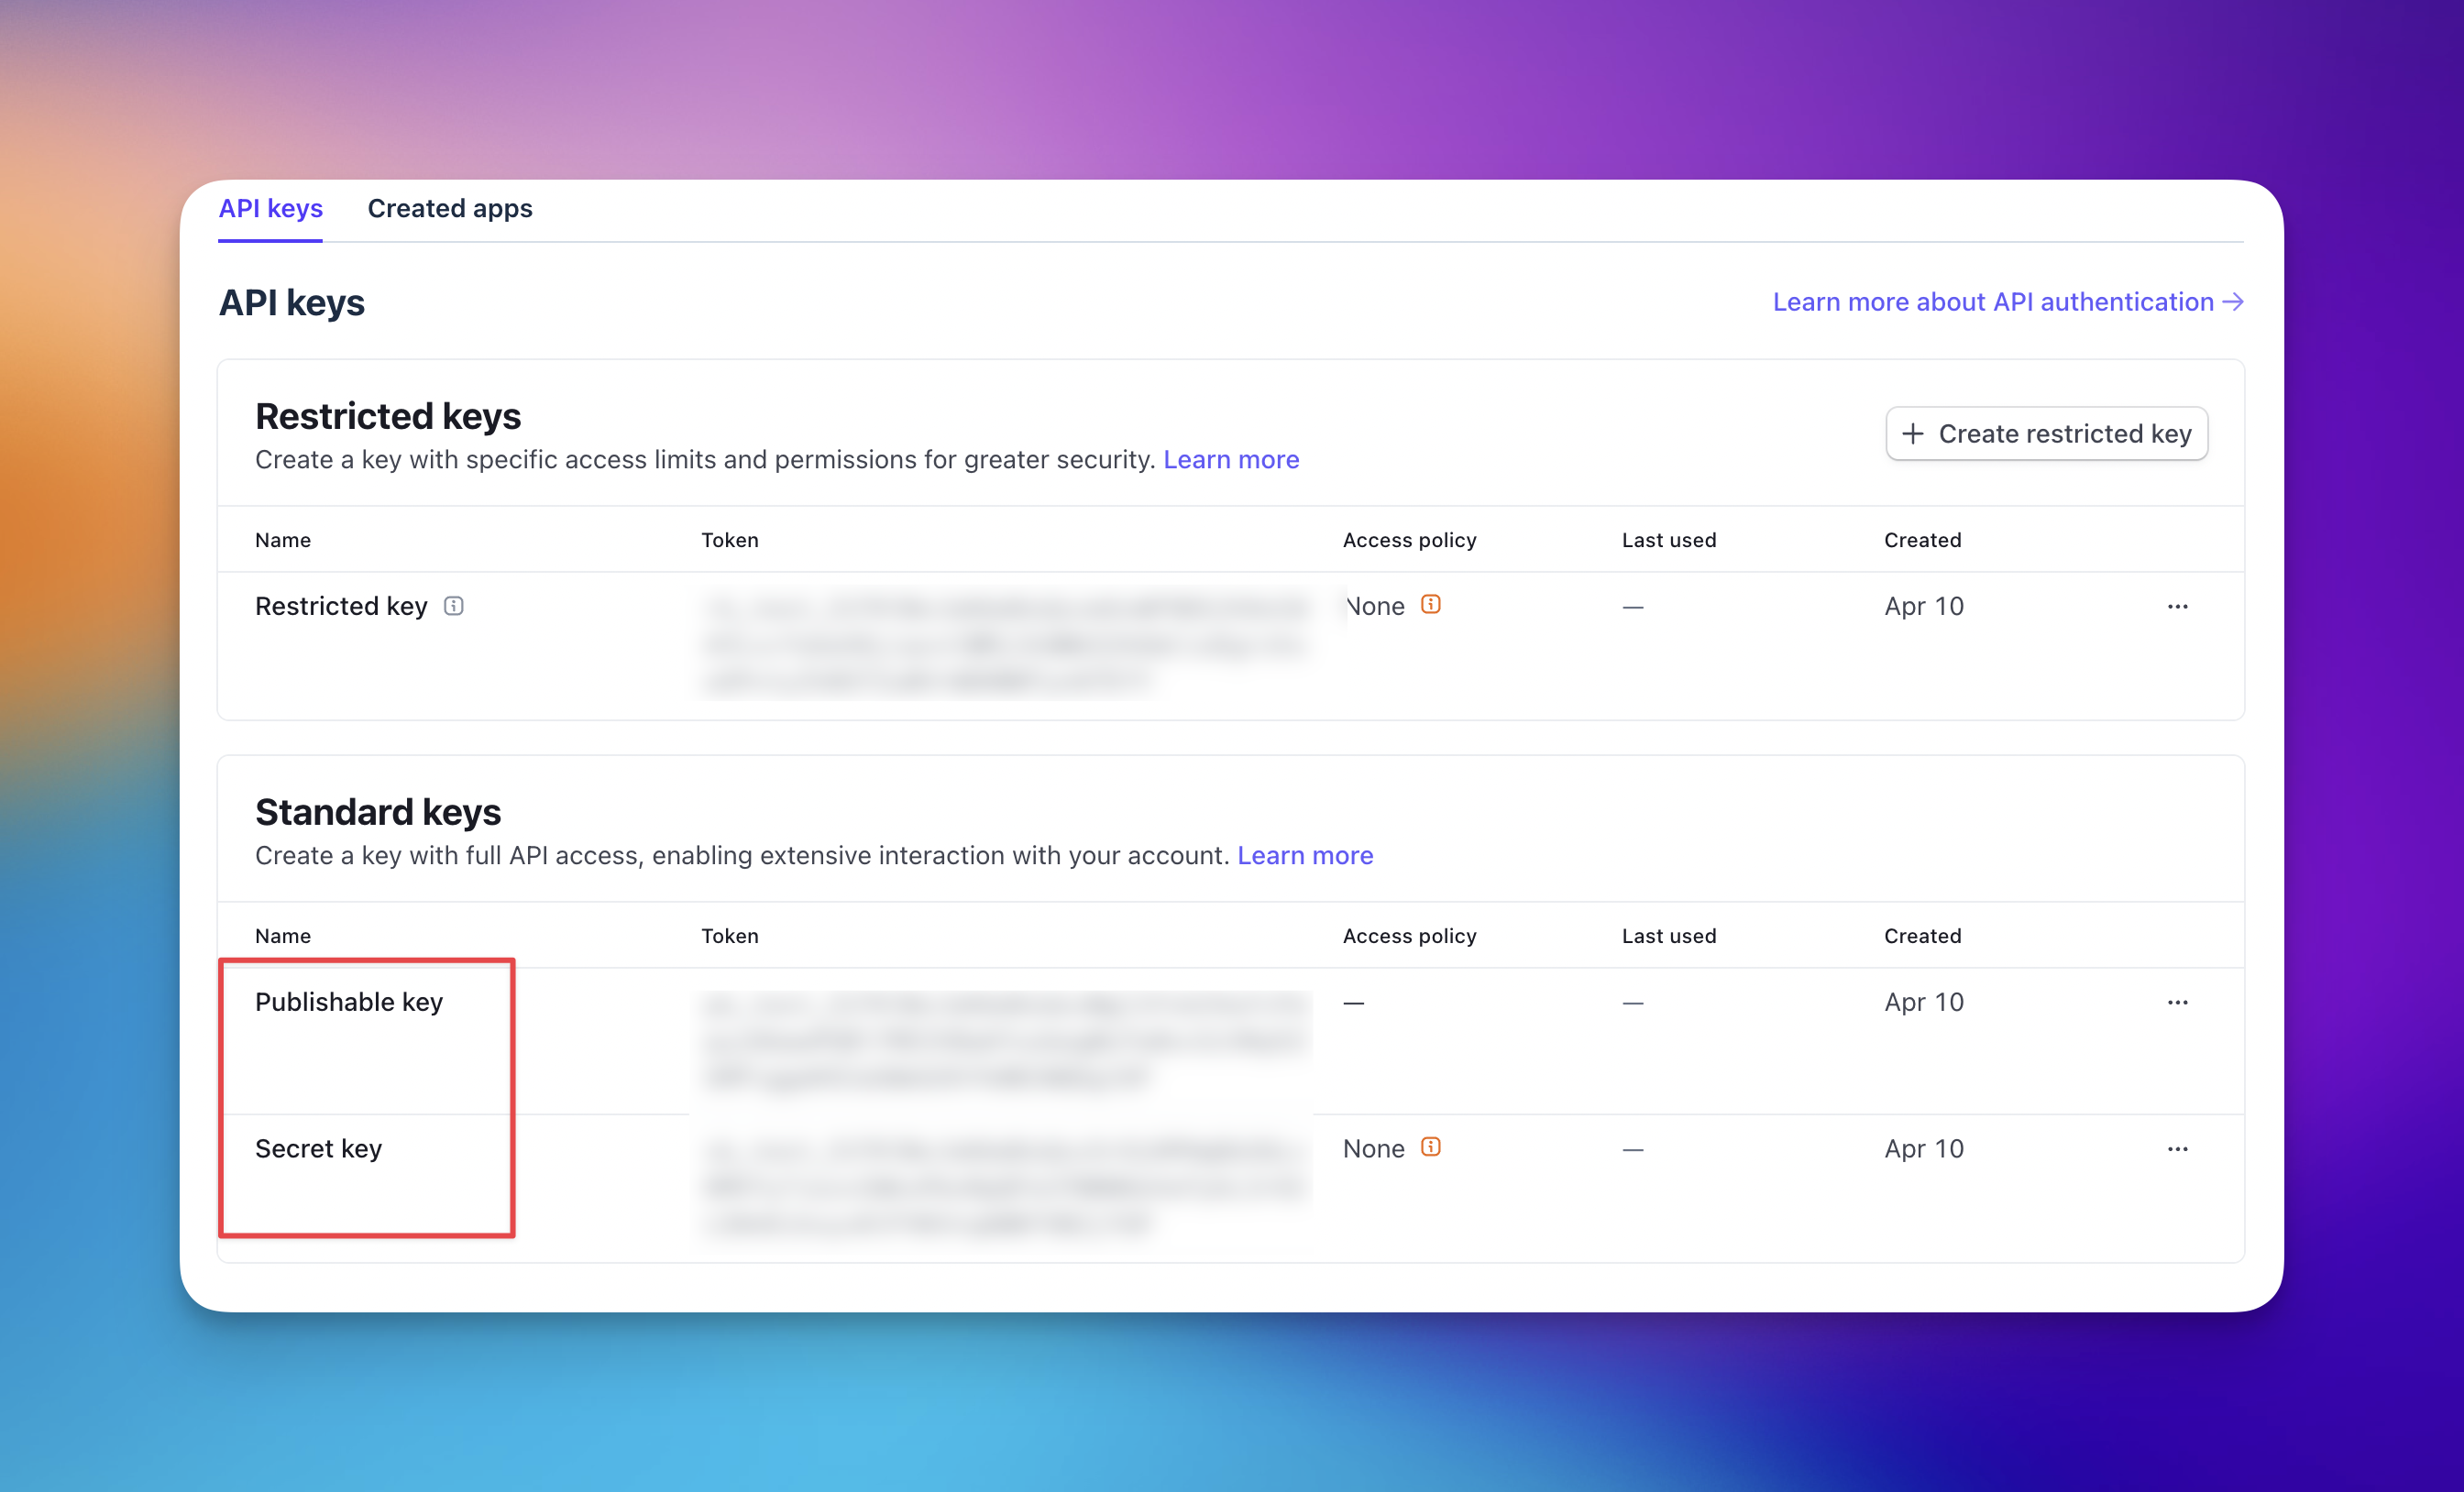Image resolution: width=2464 pixels, height=1492 pixels.
Task: Click arrow icon after API authentication link
Action: click(x=2233, y=302)
